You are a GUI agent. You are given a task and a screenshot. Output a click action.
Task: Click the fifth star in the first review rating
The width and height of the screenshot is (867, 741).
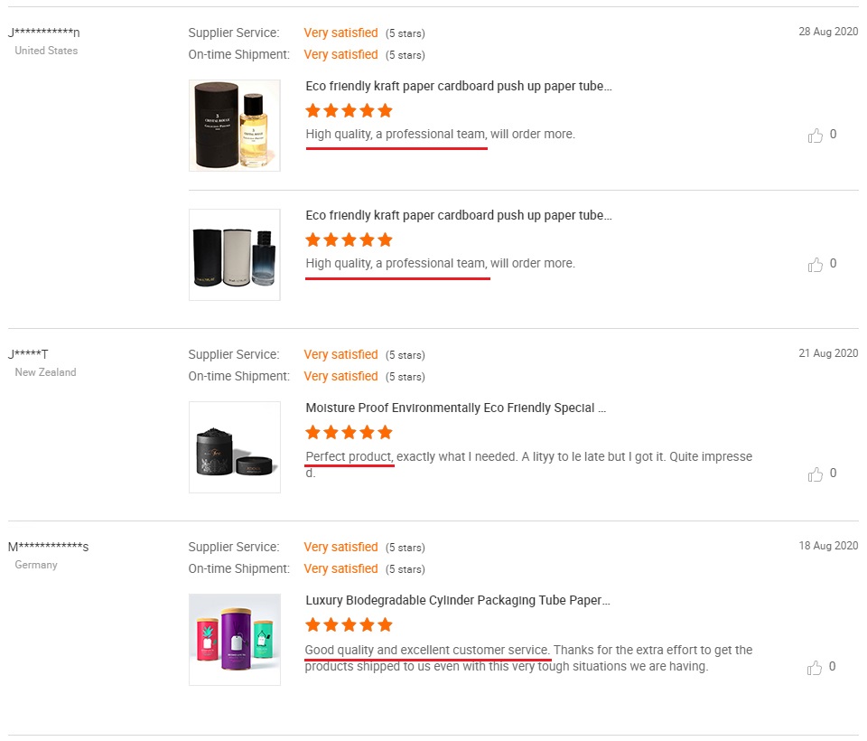(385, 110)
